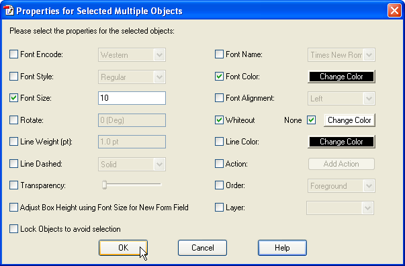Click black Change Color swatch for Line Color

(x=341, y=142)
